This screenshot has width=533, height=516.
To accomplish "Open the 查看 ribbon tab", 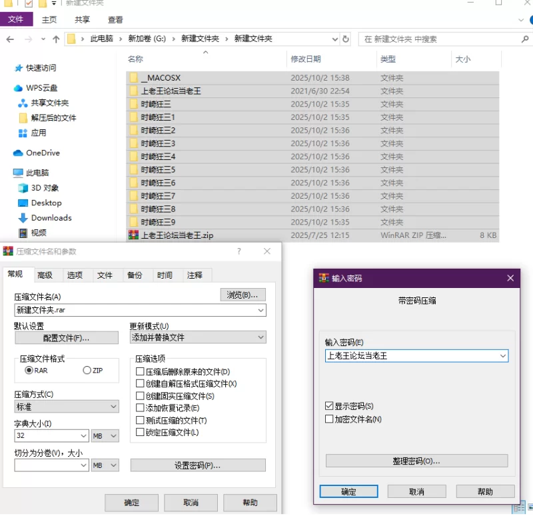I will point(115,20).
